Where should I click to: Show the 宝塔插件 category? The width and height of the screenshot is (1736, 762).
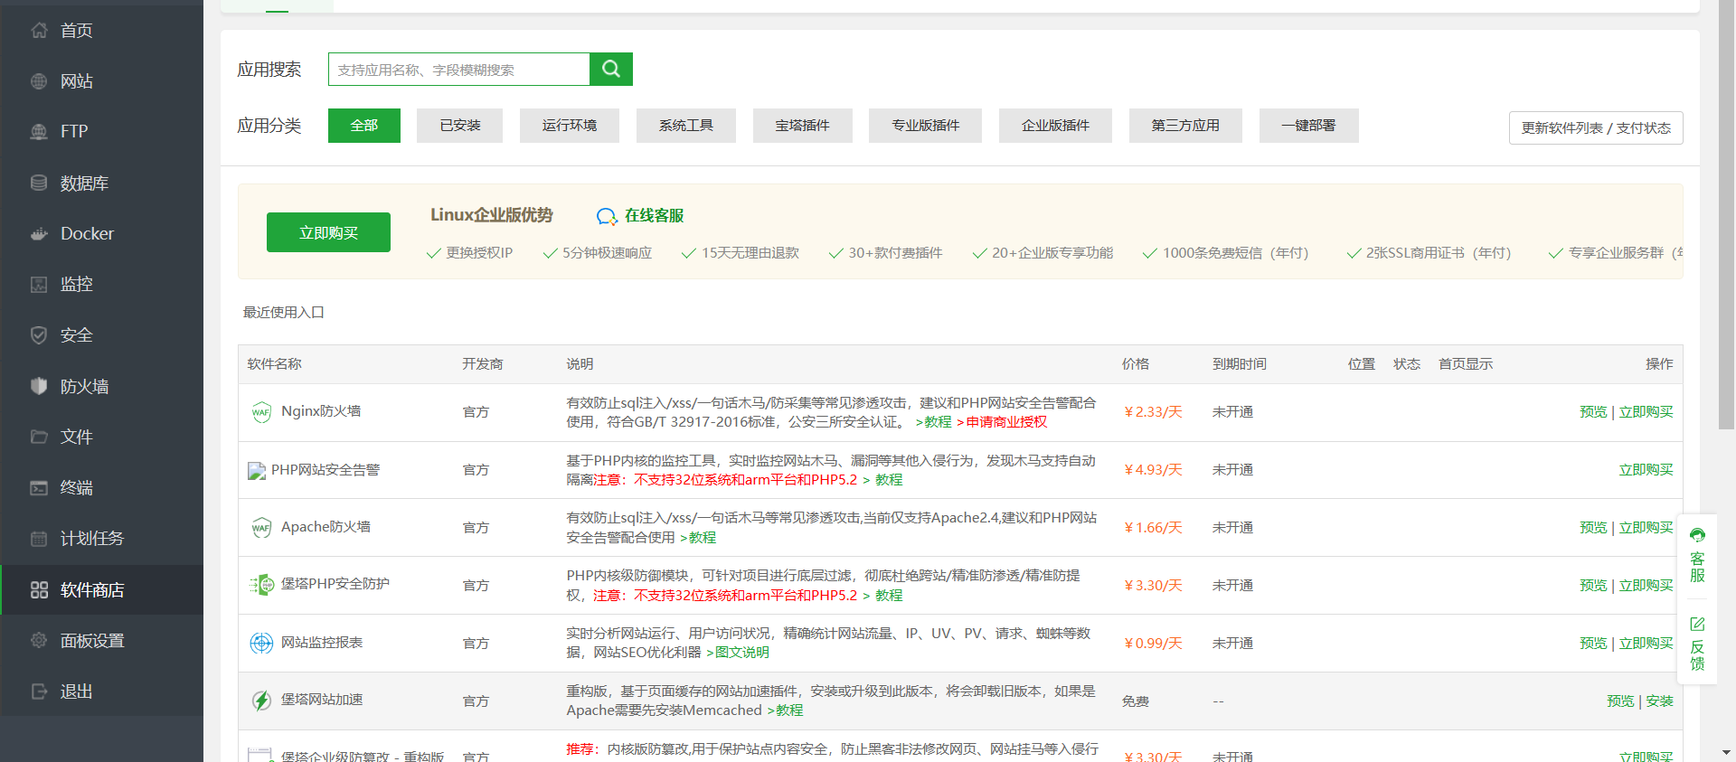803,126
